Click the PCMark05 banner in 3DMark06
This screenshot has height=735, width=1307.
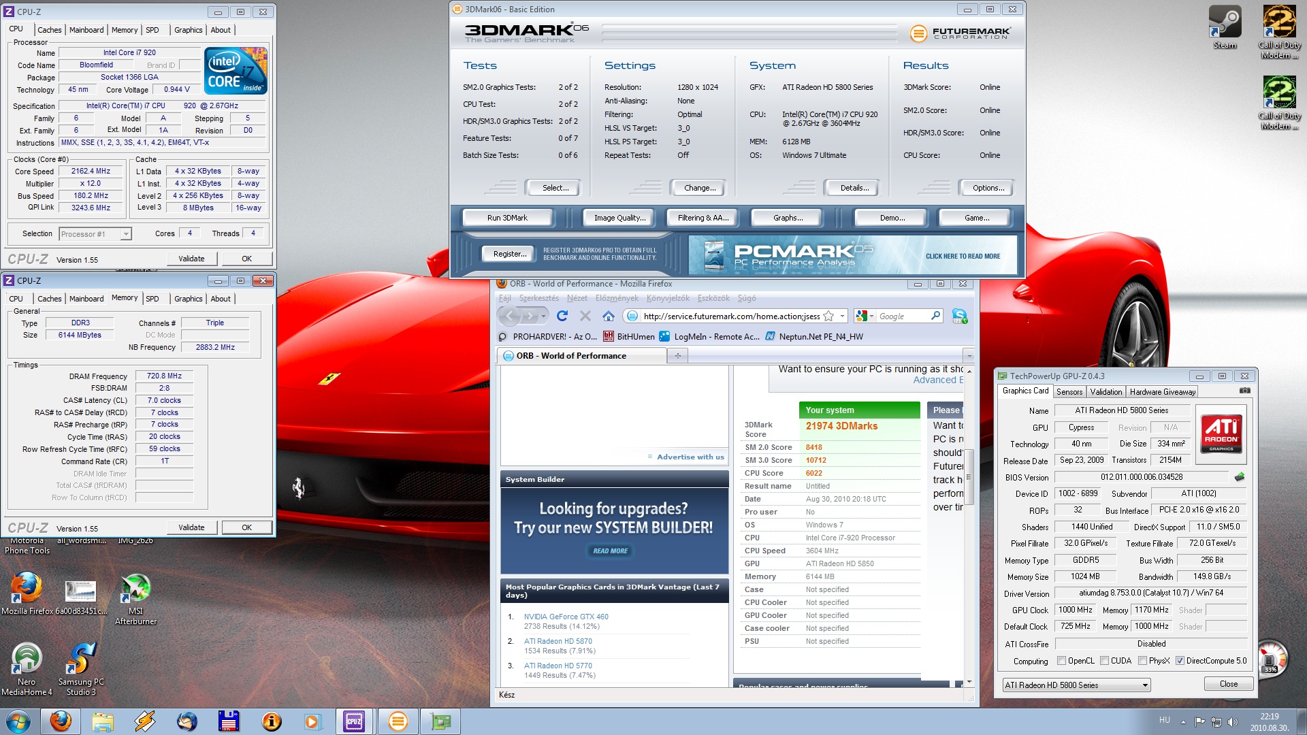[x=852, y=255]
